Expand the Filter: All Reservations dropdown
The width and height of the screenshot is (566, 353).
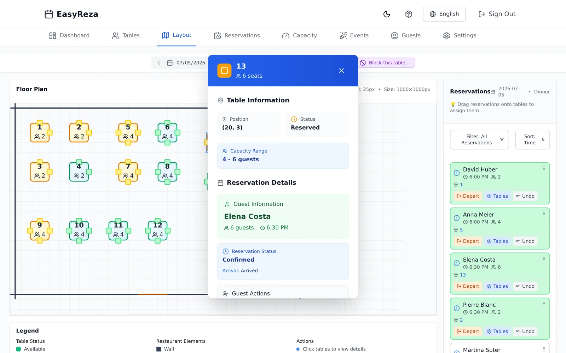[x=479, y=139]
